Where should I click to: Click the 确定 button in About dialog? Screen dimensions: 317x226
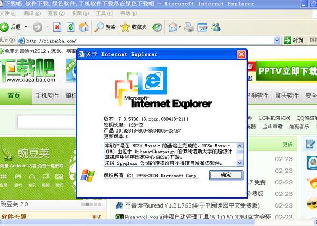(226, 175)
